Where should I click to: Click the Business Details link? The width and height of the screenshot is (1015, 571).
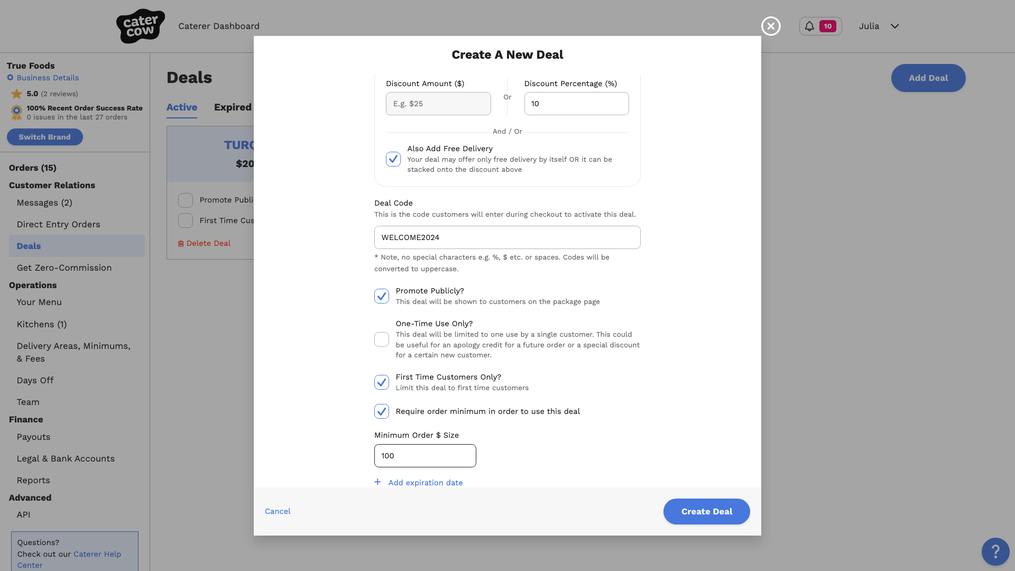[x=48, y=78]
